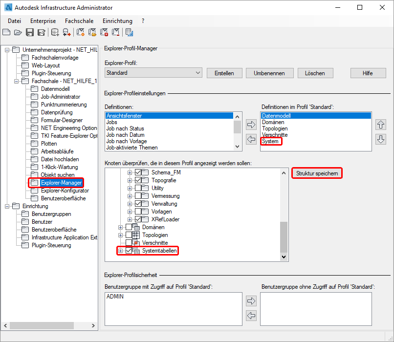Viewport: 394px width, 342px height.
Task: Click the New file toolbar icon
Action: coord(6,32)
